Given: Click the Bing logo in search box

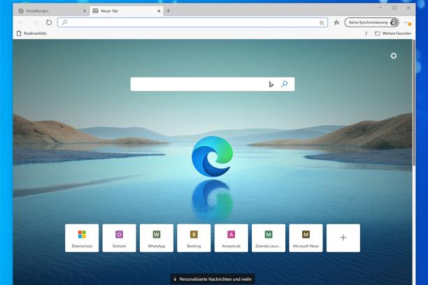Looking at the screenshot, I should click(271, 85).
